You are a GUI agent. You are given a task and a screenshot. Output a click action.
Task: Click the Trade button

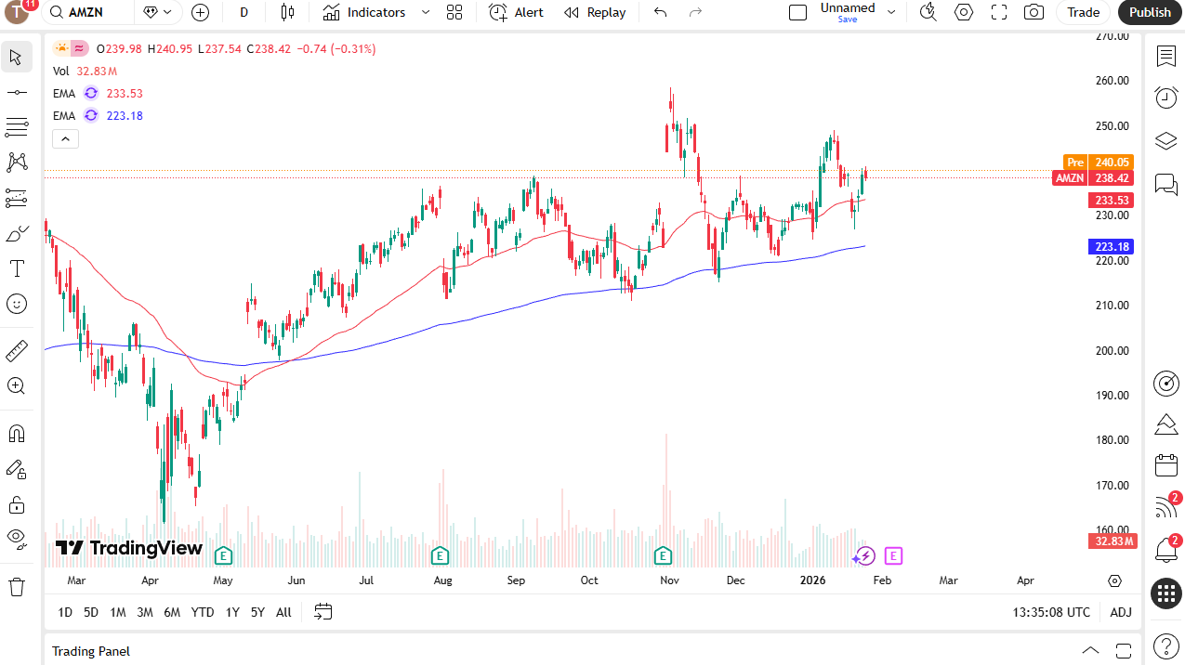coord(1083,12)
